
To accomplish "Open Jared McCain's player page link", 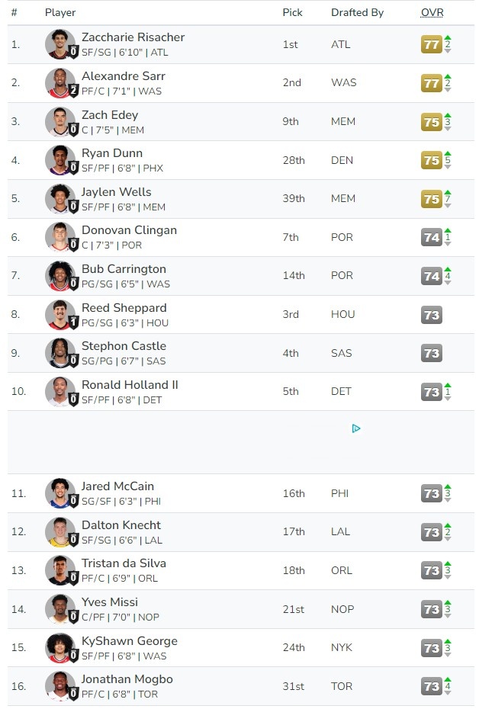I will (x=117, y=486).
